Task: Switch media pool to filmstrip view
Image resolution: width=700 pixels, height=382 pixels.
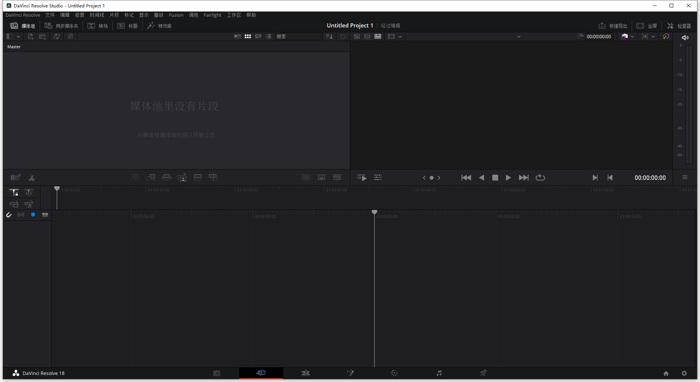Action: [x=258, y=36]
